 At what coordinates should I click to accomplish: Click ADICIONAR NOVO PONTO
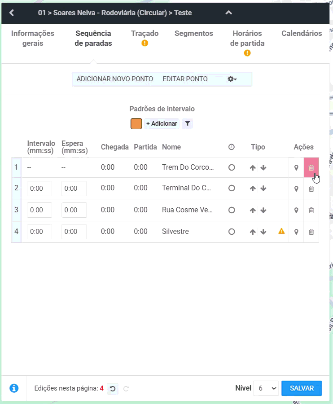pyautogui.click(x=114, y=79)
